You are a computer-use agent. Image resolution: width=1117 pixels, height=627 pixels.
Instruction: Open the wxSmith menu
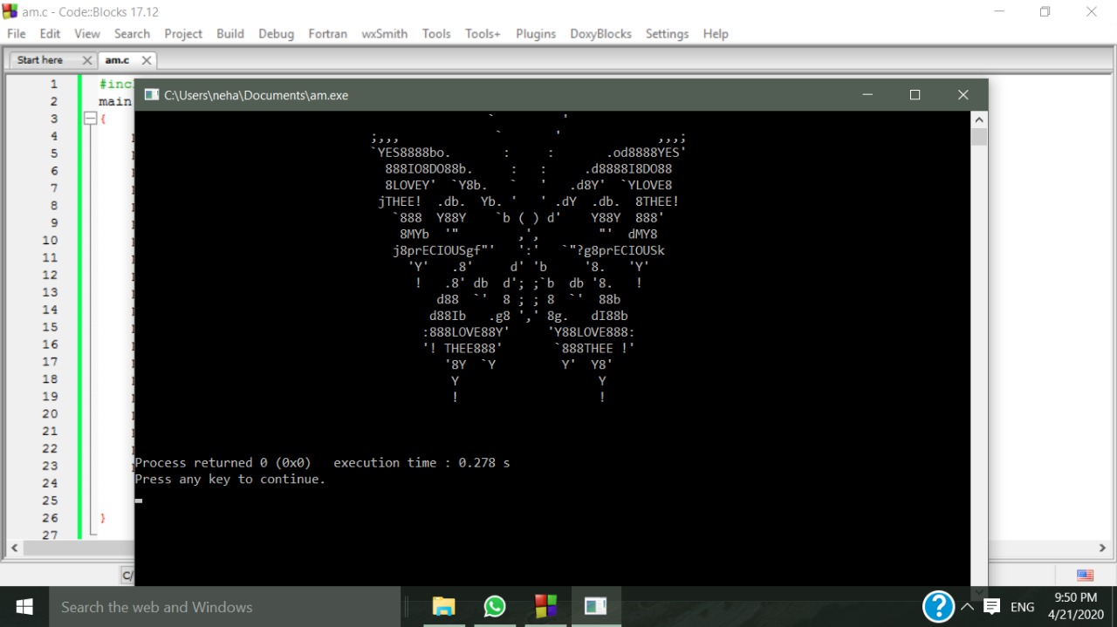tap(385, 34)
